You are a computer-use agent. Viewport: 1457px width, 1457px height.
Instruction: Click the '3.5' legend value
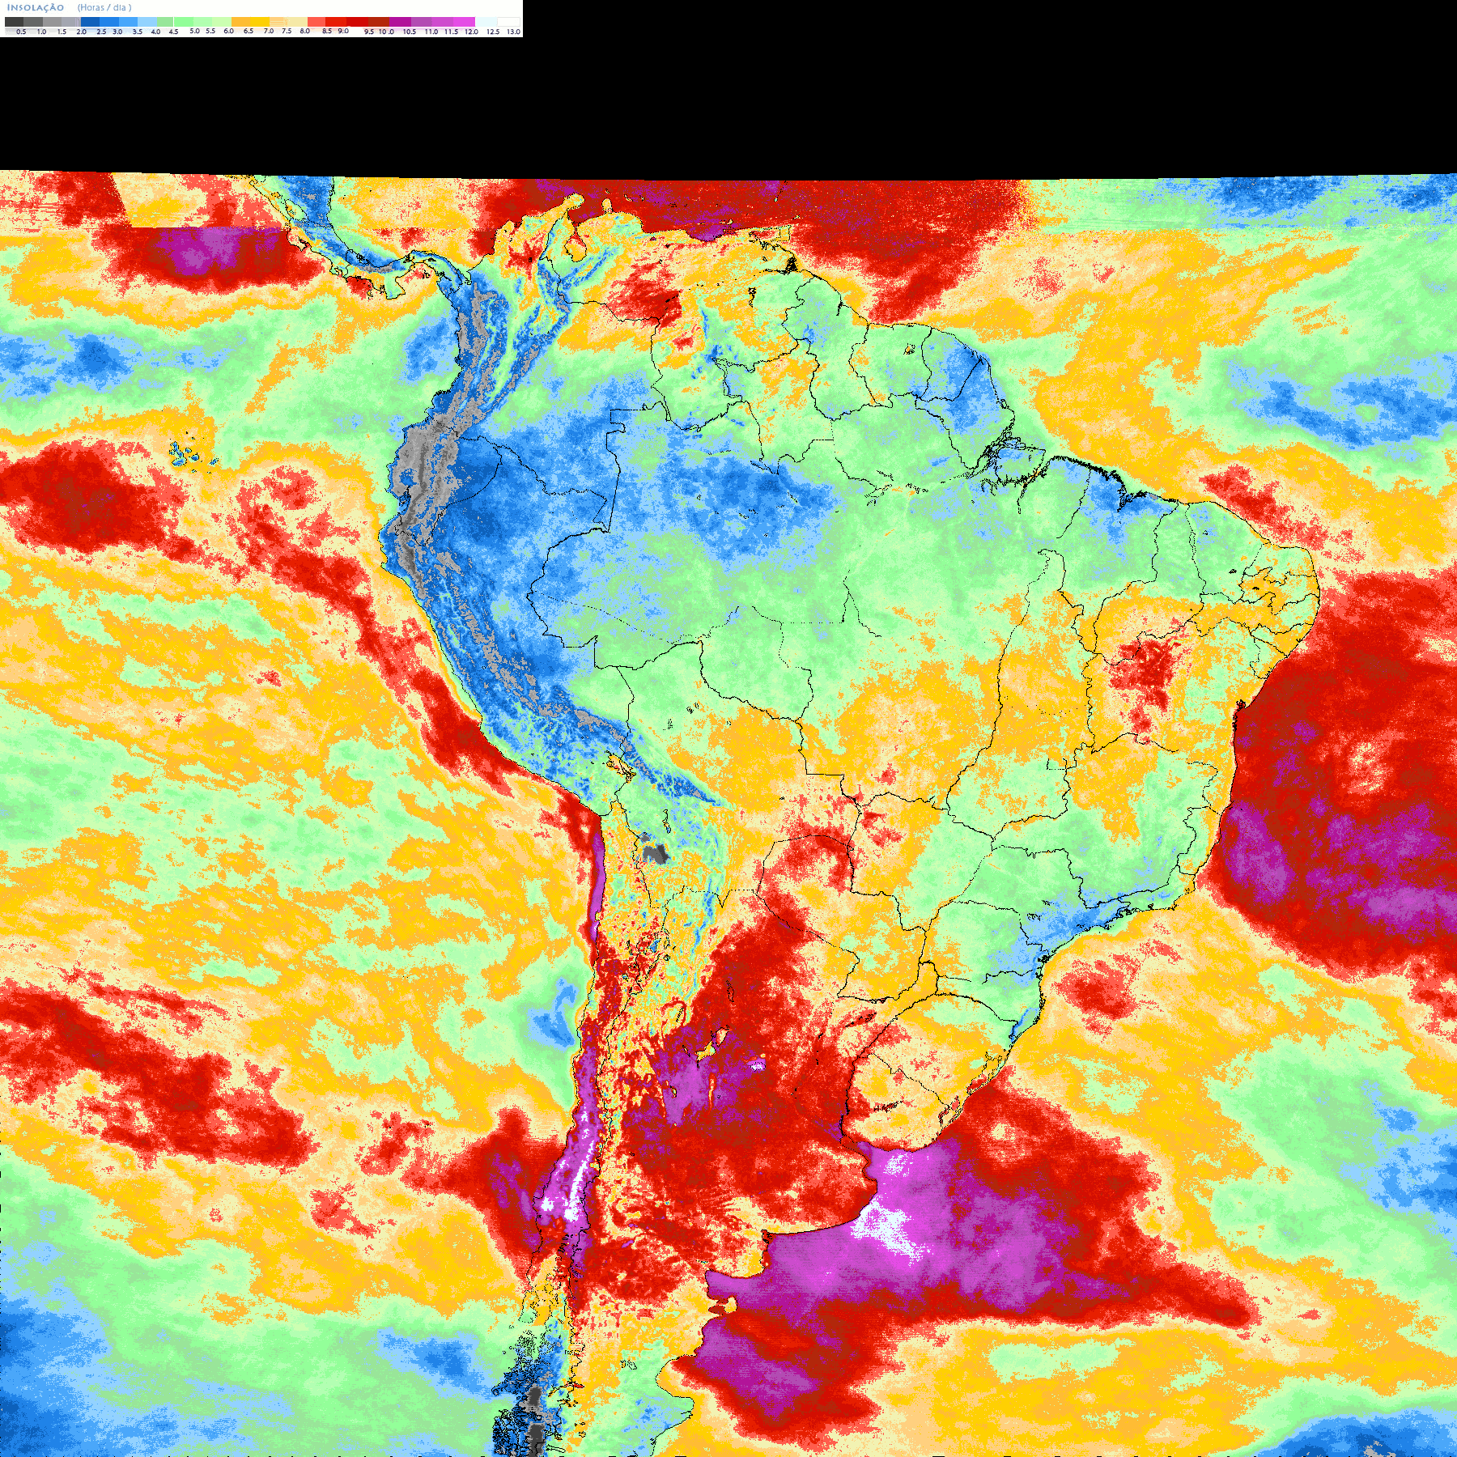point(138,32)
